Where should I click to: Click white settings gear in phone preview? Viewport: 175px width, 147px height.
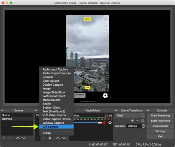click(x=105, y=96)
